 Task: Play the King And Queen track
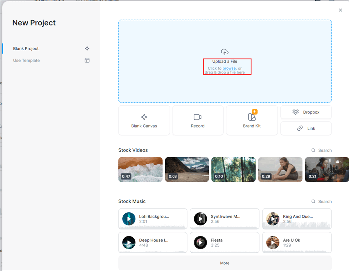point(273,219)
